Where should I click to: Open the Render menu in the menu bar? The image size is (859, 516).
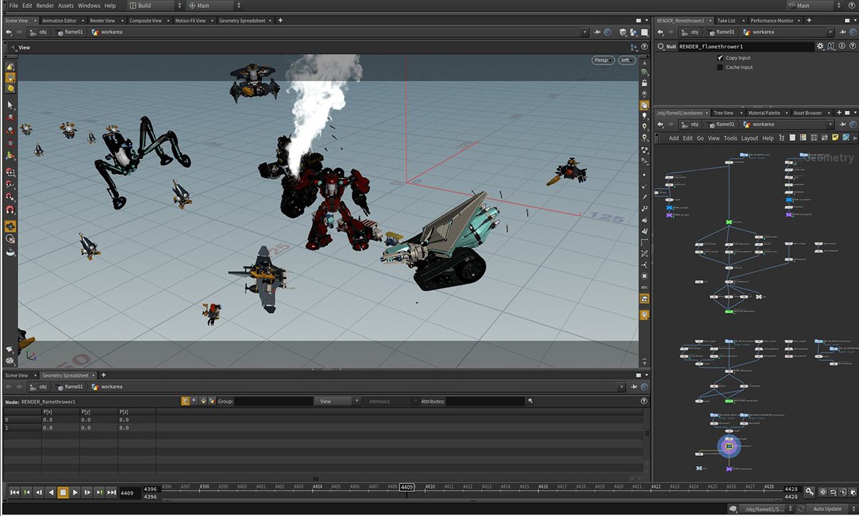coord(45,6)
